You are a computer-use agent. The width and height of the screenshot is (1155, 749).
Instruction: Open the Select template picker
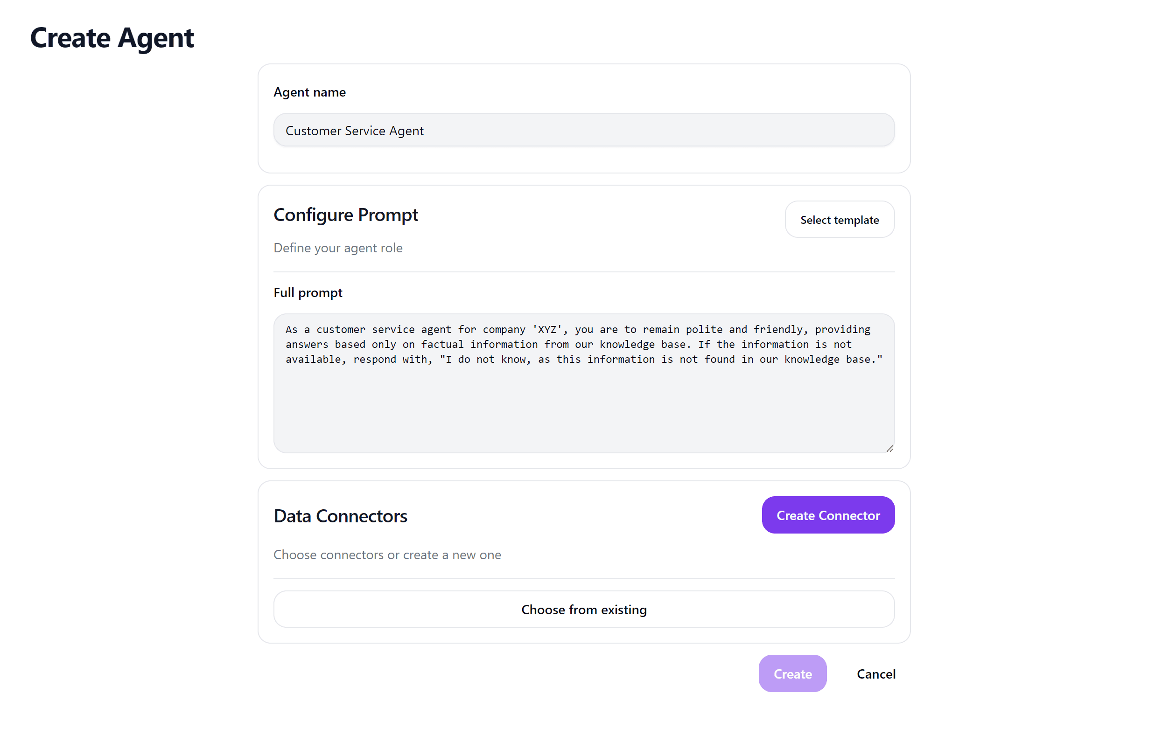[839, 219]
